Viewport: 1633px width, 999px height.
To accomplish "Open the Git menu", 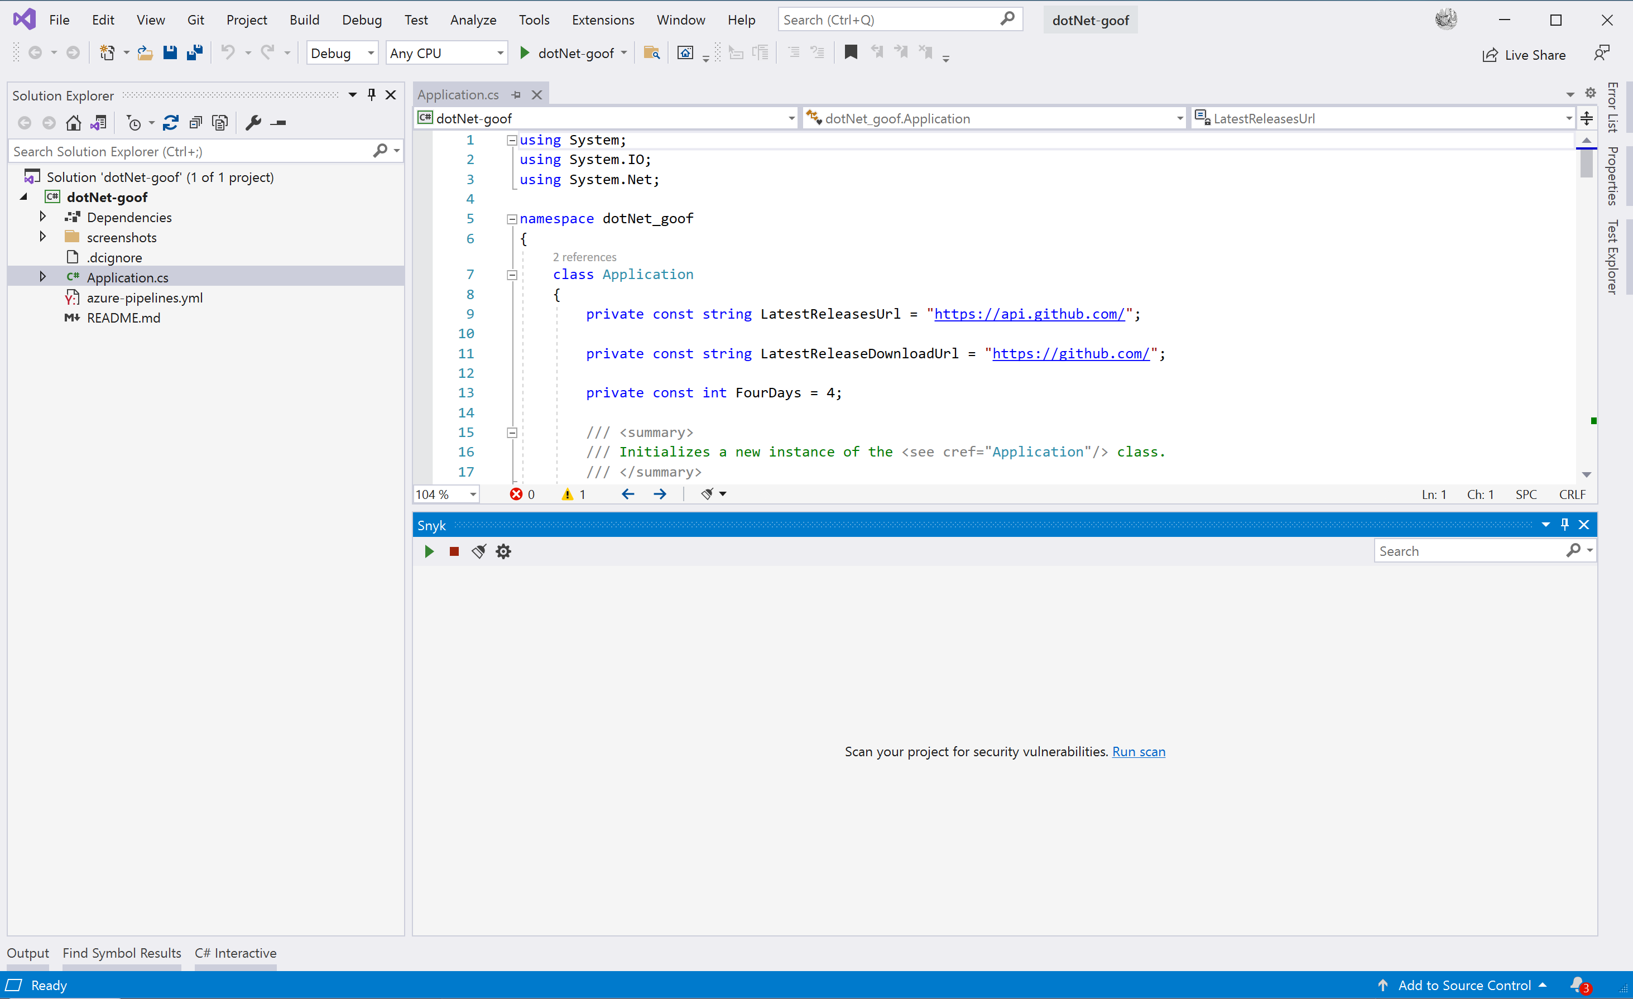I will [195, 20].
